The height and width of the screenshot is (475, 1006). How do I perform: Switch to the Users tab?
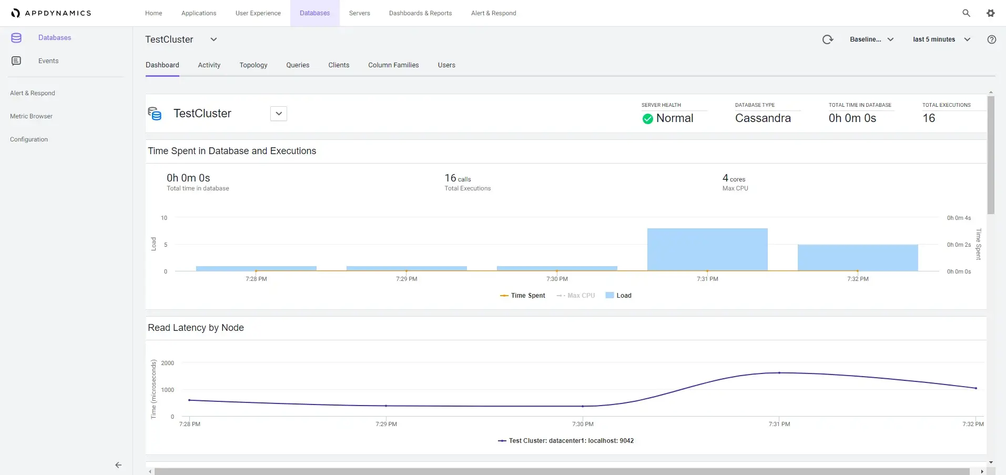point(446,65)
